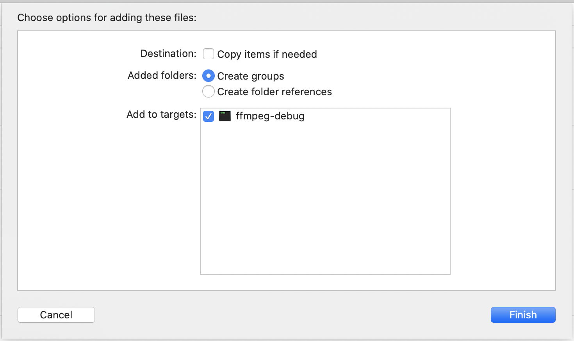Click the "Destination:" field label

[x=168, y=53]
